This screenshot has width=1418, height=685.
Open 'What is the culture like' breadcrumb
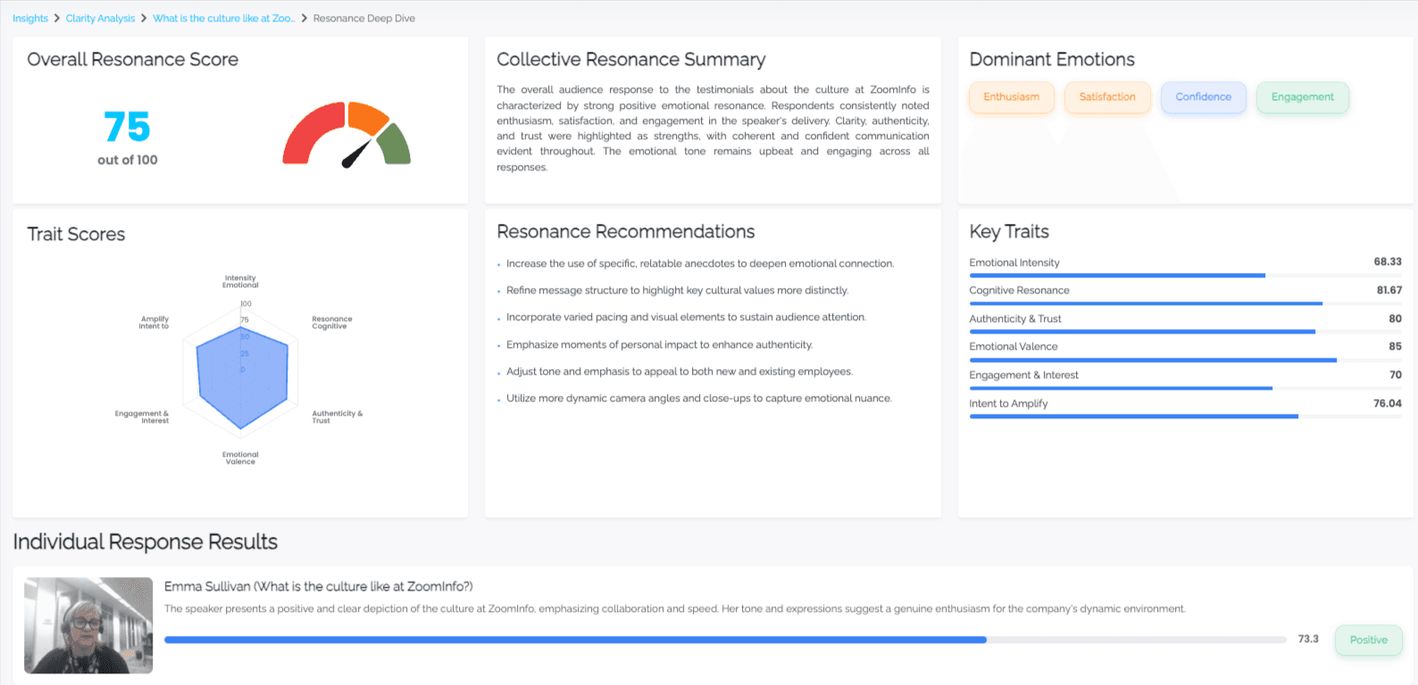[x=222, y=18]
